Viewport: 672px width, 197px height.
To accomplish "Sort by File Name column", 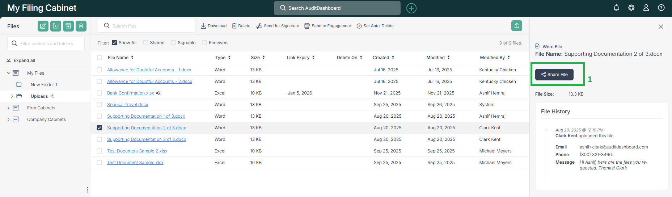I will tap(121, 58).
